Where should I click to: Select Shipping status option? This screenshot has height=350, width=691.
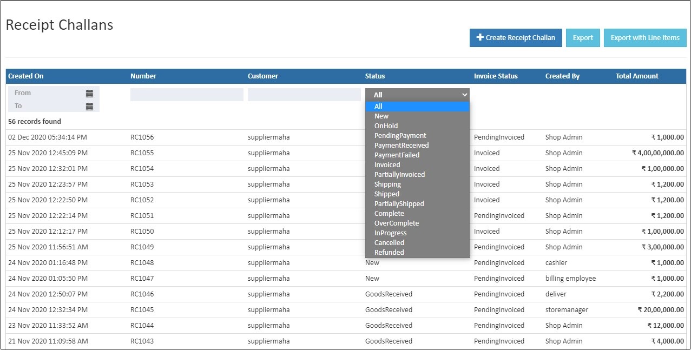pos(417,184)
